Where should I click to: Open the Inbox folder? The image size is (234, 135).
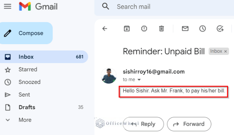click(x=26, y=57)
